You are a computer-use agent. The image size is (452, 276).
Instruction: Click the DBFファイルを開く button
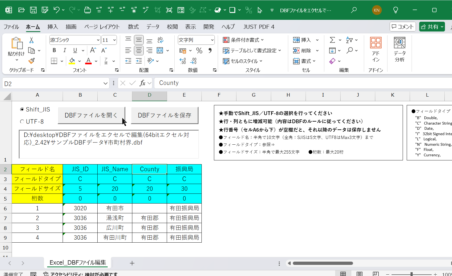(91, 115)
